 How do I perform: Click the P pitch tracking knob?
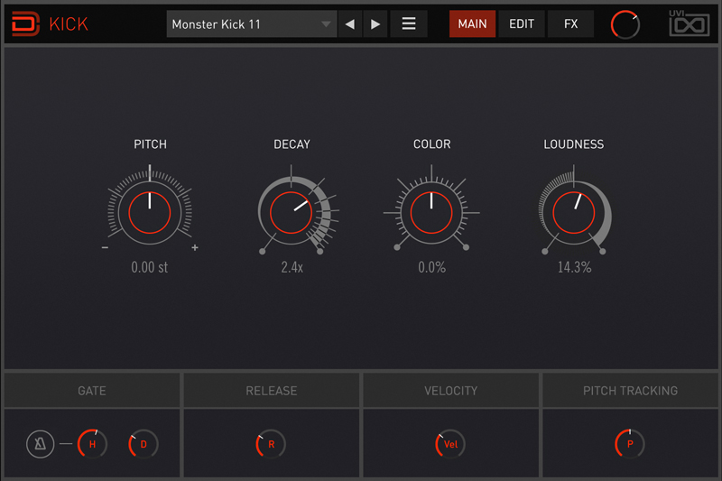630,444
